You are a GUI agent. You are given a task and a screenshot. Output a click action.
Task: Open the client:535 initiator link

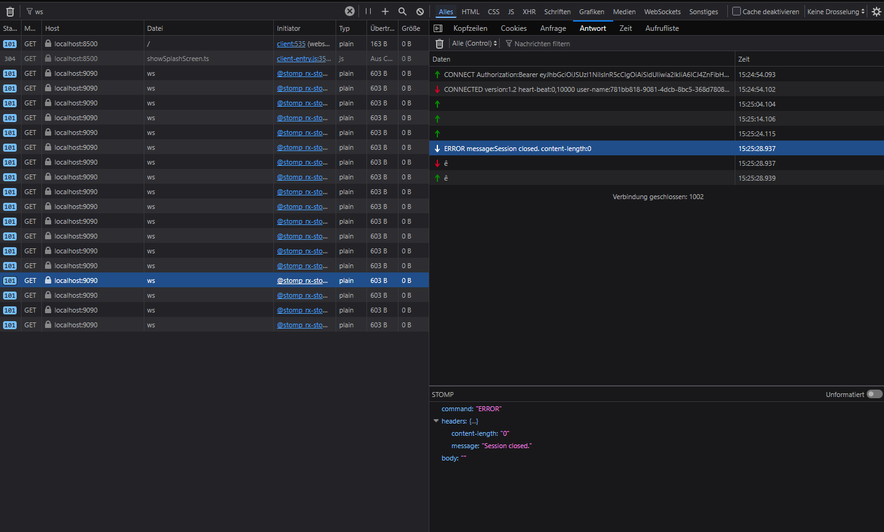(x=291, y=44)
